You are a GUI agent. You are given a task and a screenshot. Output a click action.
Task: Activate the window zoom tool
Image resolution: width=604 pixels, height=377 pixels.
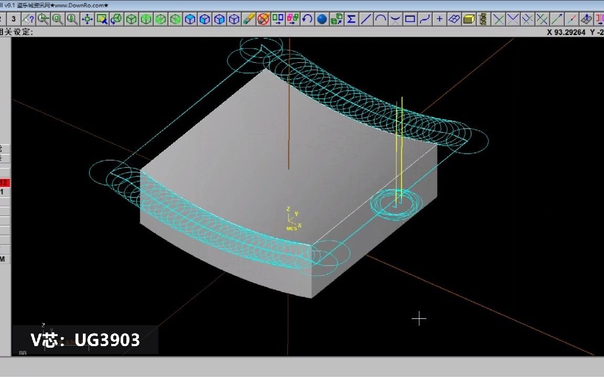(x=59, y=19)
